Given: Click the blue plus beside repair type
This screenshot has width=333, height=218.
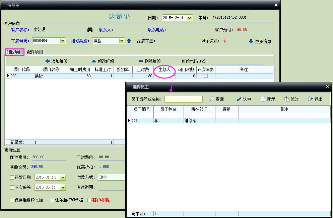Looking at the screenshot, I should pos(129,41).
